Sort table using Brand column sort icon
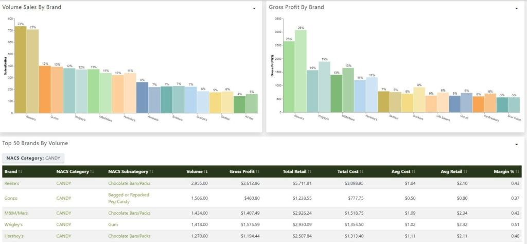527x244 pixels. pyautogui.click(x=21, y=172)
